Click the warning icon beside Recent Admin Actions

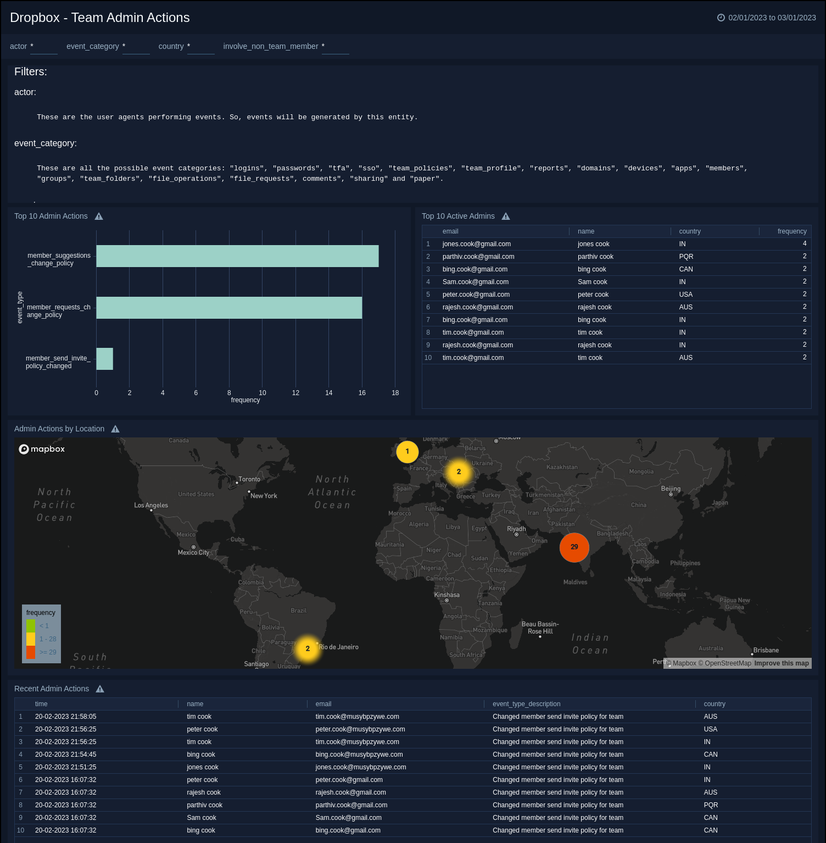pyautogui.click(x=100, y=689)
